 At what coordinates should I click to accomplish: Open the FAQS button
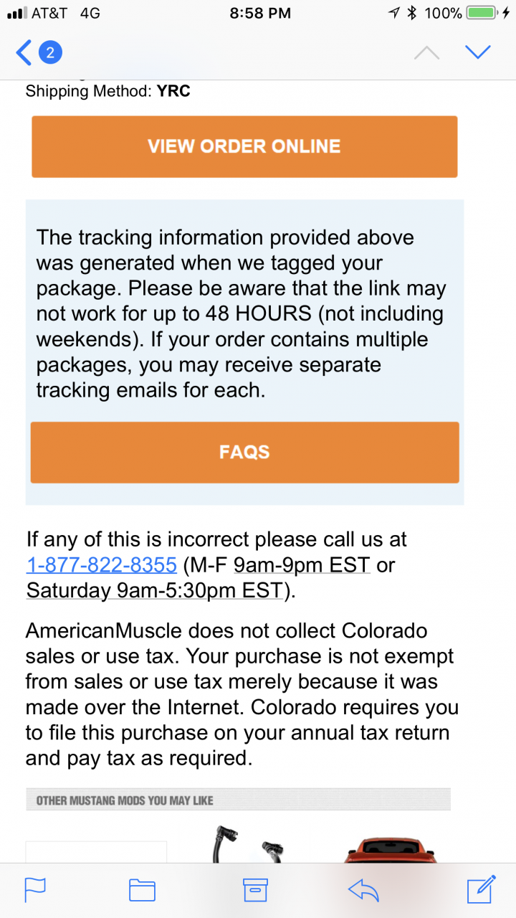244,453
